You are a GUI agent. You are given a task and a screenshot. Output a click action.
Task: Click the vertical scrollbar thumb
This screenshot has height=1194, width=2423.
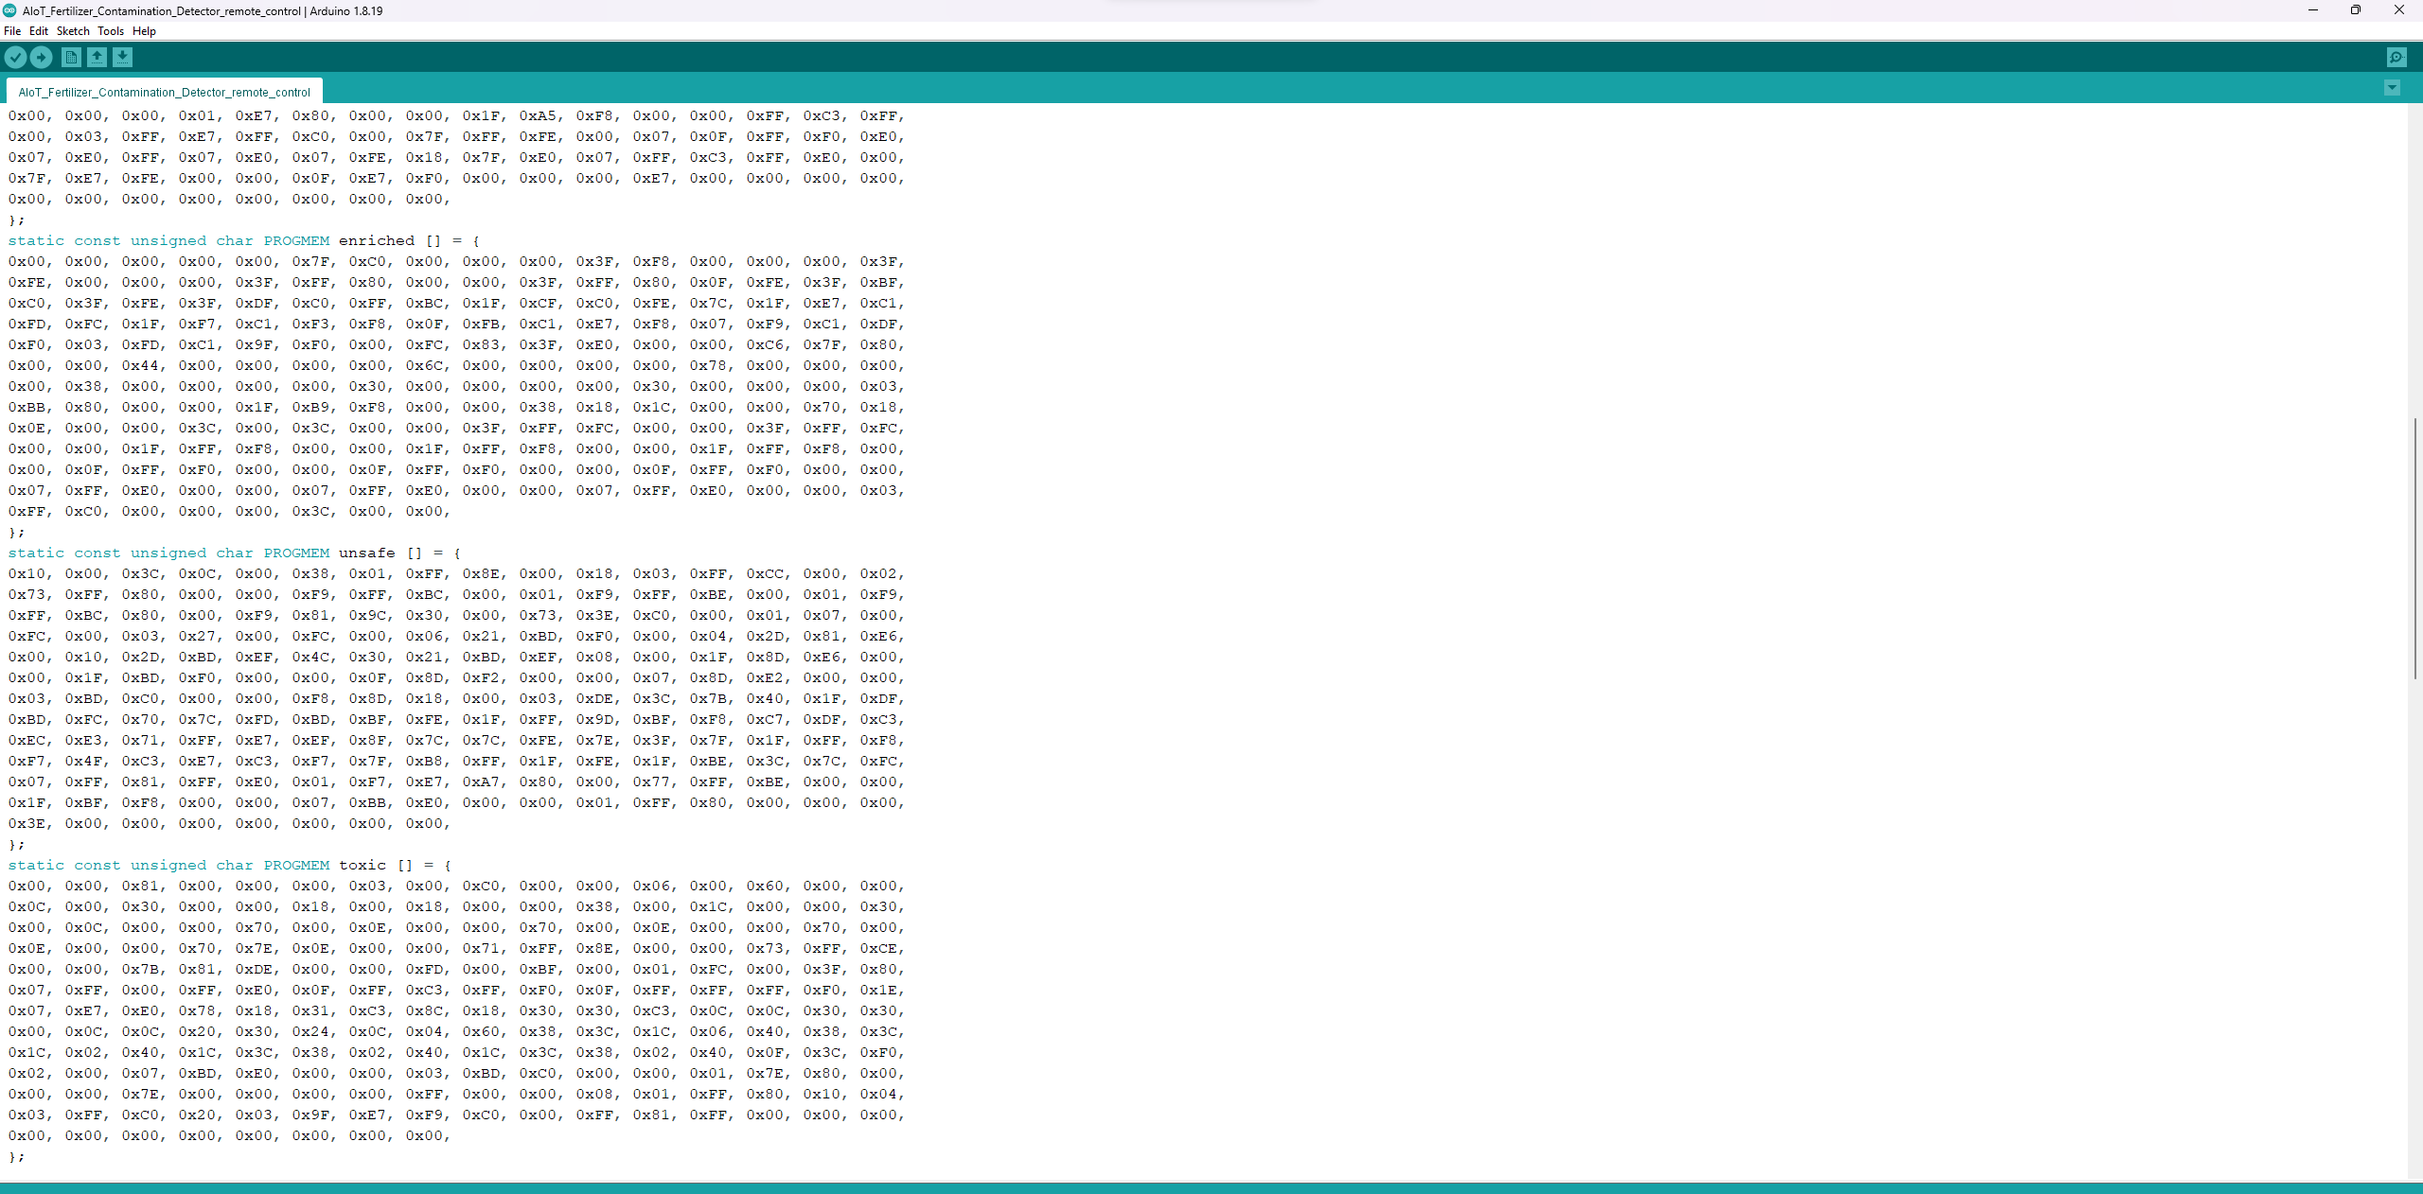pos(2414,549)
